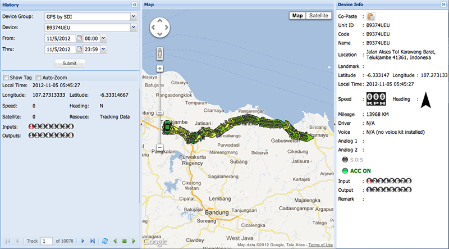Go to next track page arrow
449x249 pixels.
pyautogui.click(x=83, y=241)
